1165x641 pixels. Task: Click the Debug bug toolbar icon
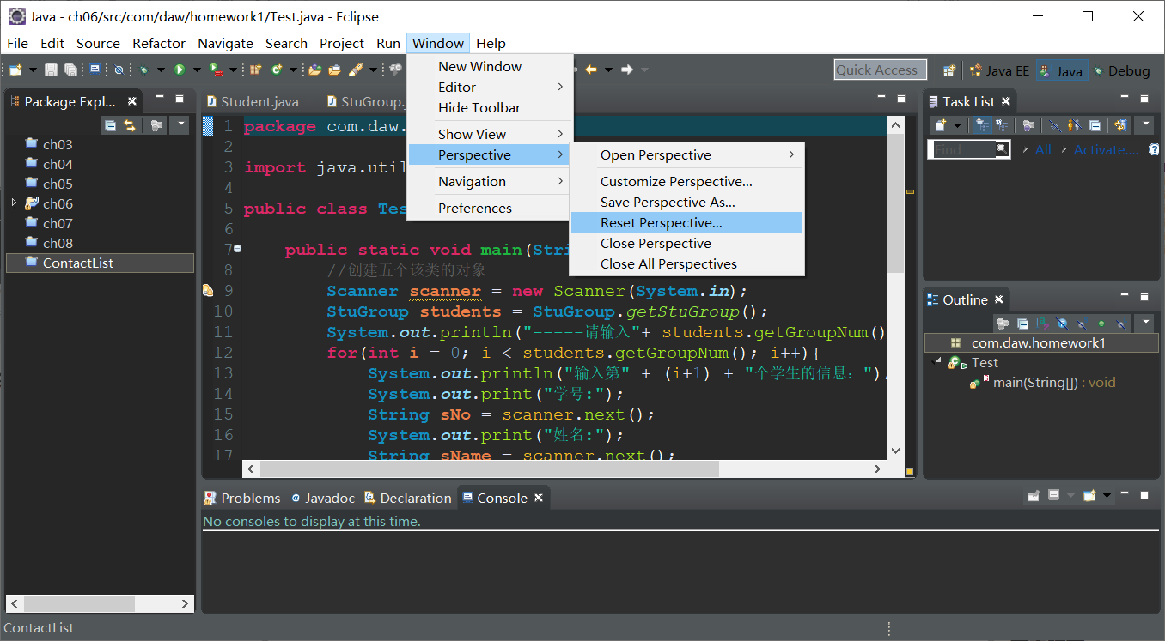[143, 70]
